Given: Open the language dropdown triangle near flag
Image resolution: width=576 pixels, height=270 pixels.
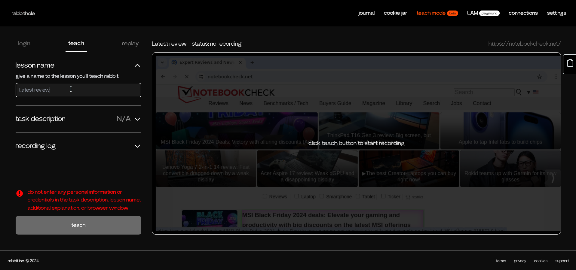Looking at the screenshot, I should click(x=529, y=93).
